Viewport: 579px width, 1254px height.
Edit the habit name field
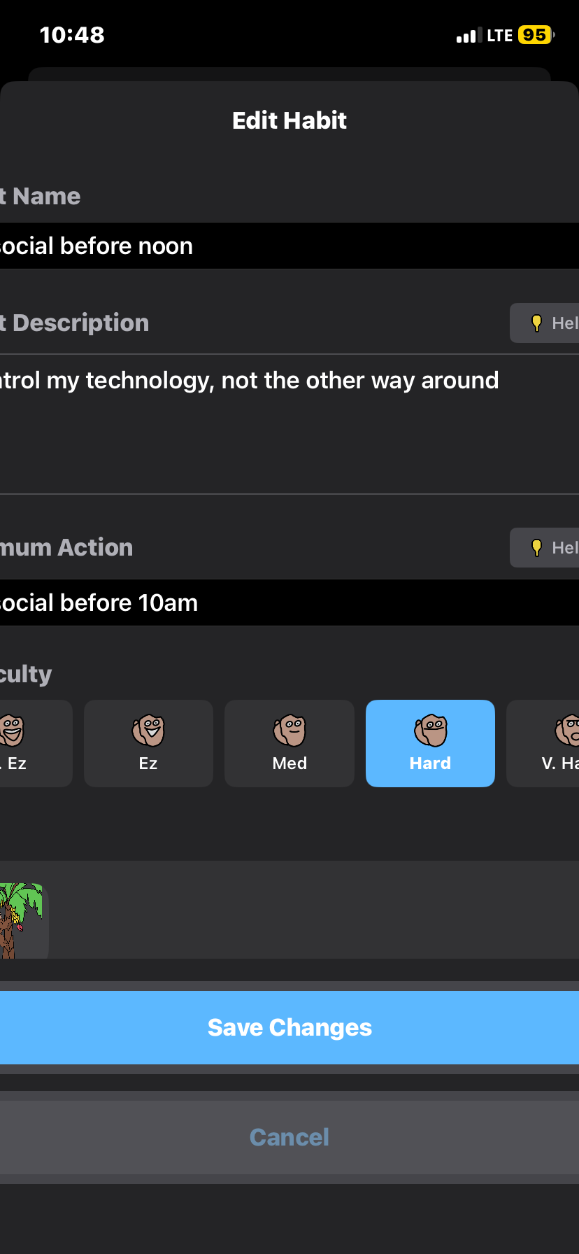(289, 246)
